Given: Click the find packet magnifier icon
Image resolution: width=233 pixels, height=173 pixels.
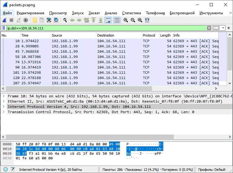Looking at the screenshot, I should point(65,20).
